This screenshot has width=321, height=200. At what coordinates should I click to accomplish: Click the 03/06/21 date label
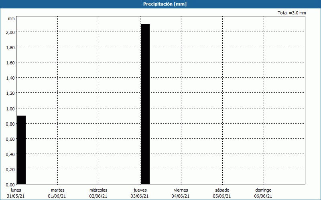(x=139, y=196)
